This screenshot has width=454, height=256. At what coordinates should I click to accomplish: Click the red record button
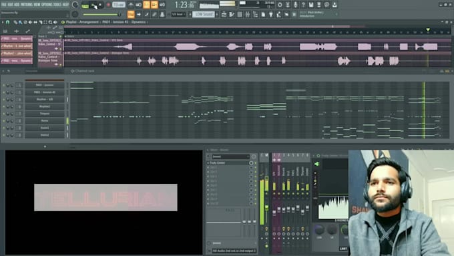pos(109,5)
